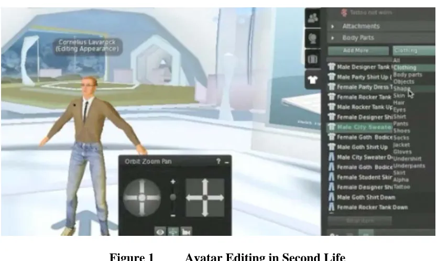
Task: Select the eye view mode button
Action: [160, 232]
